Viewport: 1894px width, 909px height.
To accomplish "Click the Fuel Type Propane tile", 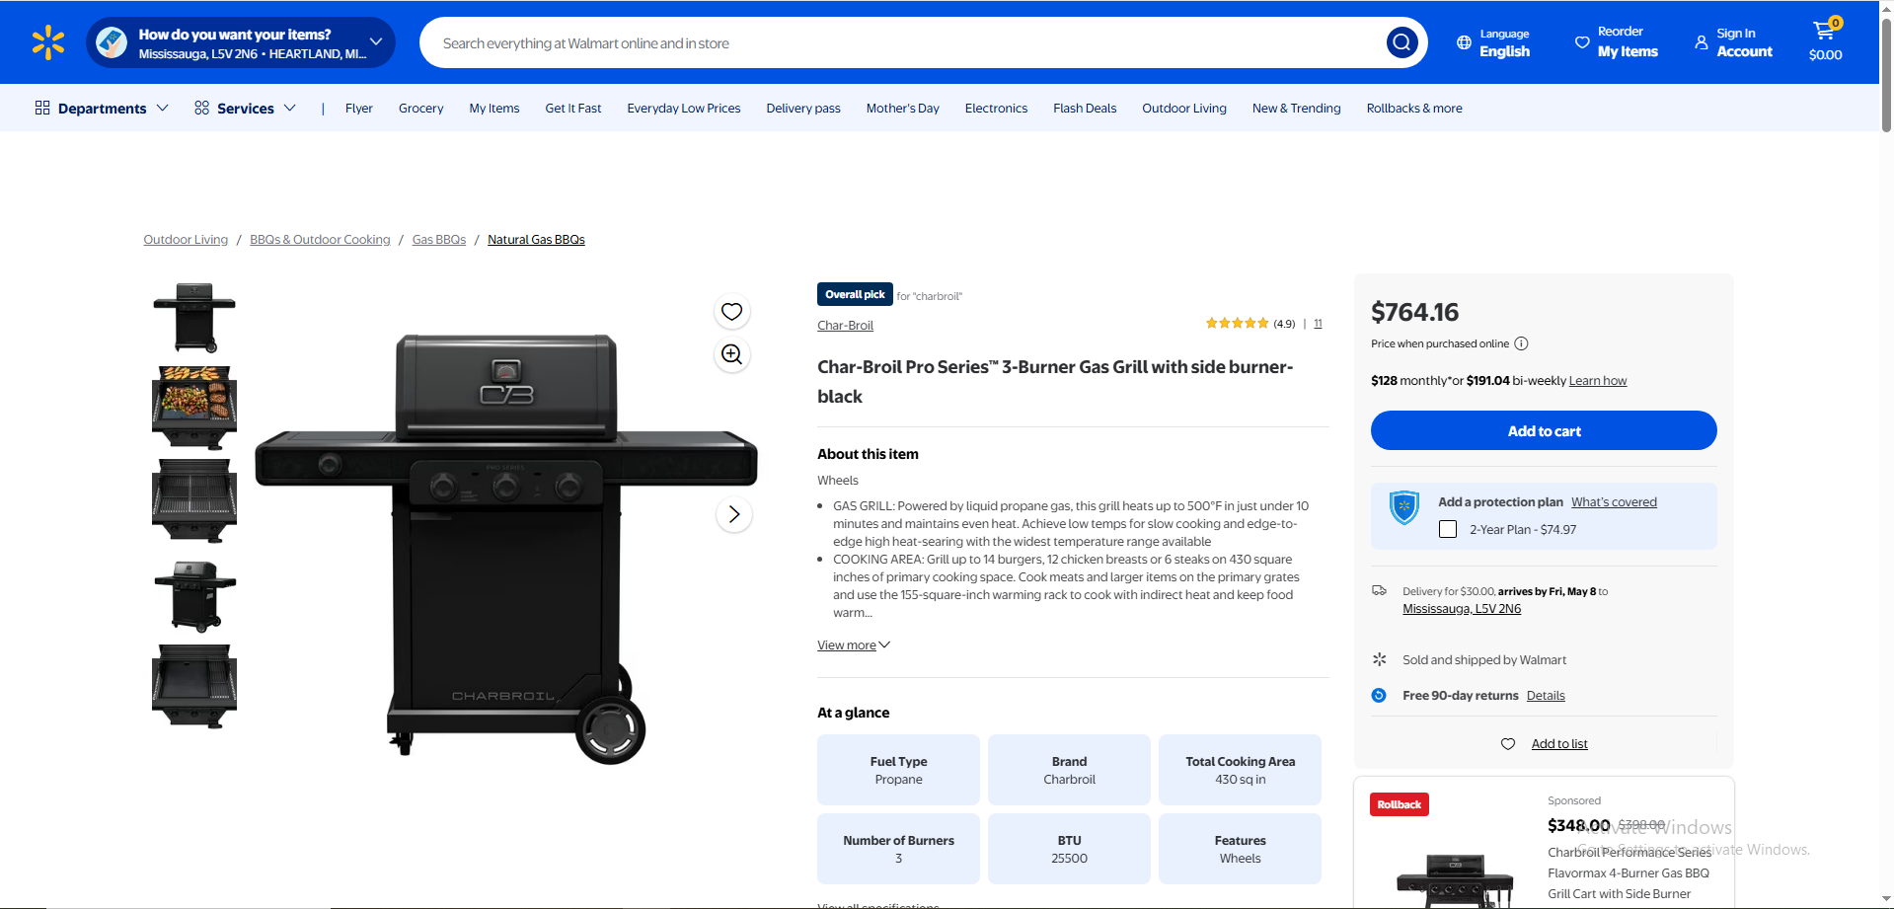I will tap(898, 770).
